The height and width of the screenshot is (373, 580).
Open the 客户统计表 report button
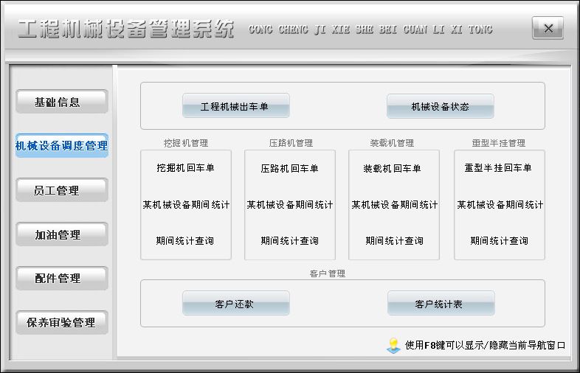tap(440, 303)
